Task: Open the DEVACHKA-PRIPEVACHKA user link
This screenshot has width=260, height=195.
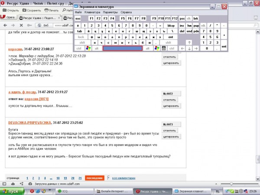Action: pos(30,123)
